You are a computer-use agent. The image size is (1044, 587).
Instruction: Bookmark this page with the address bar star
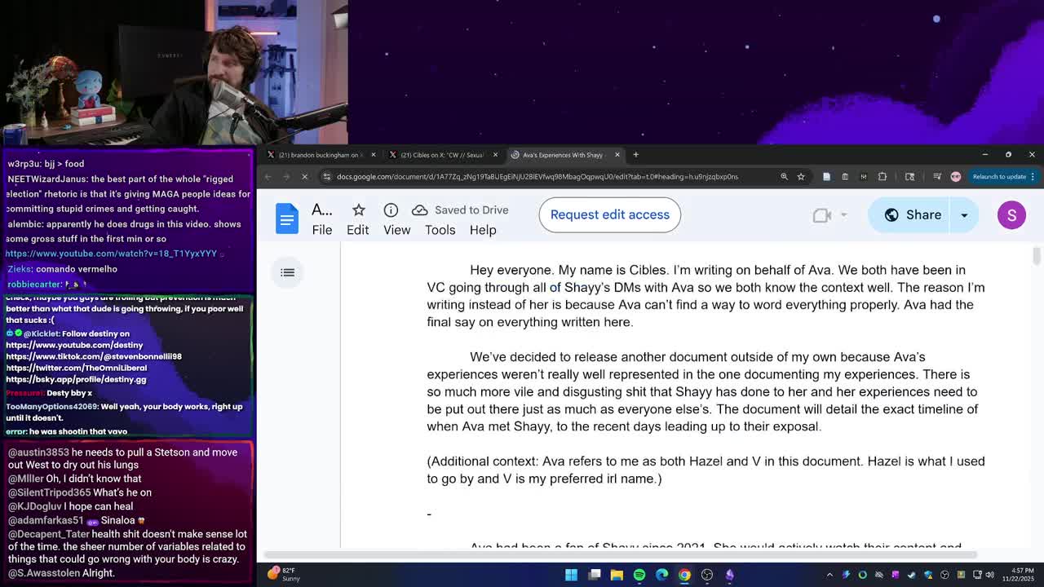tap(801, 177)
